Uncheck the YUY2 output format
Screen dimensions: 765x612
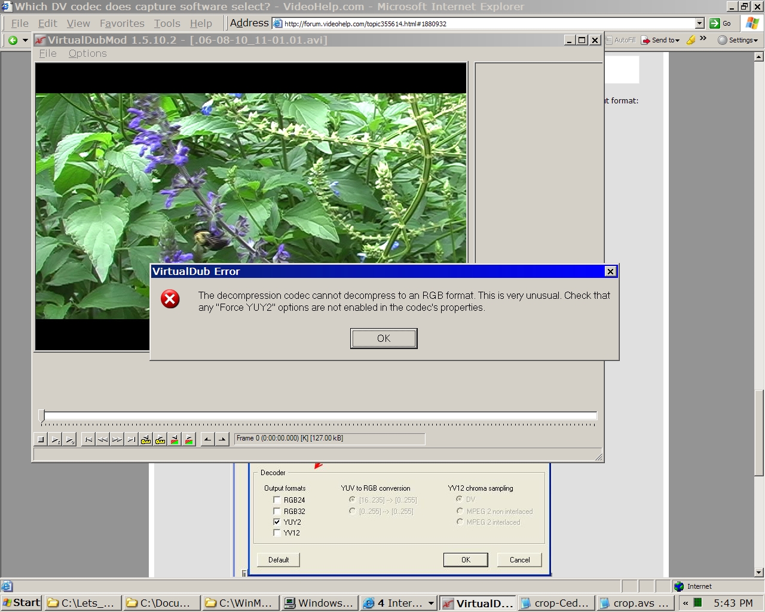point(277,522)
